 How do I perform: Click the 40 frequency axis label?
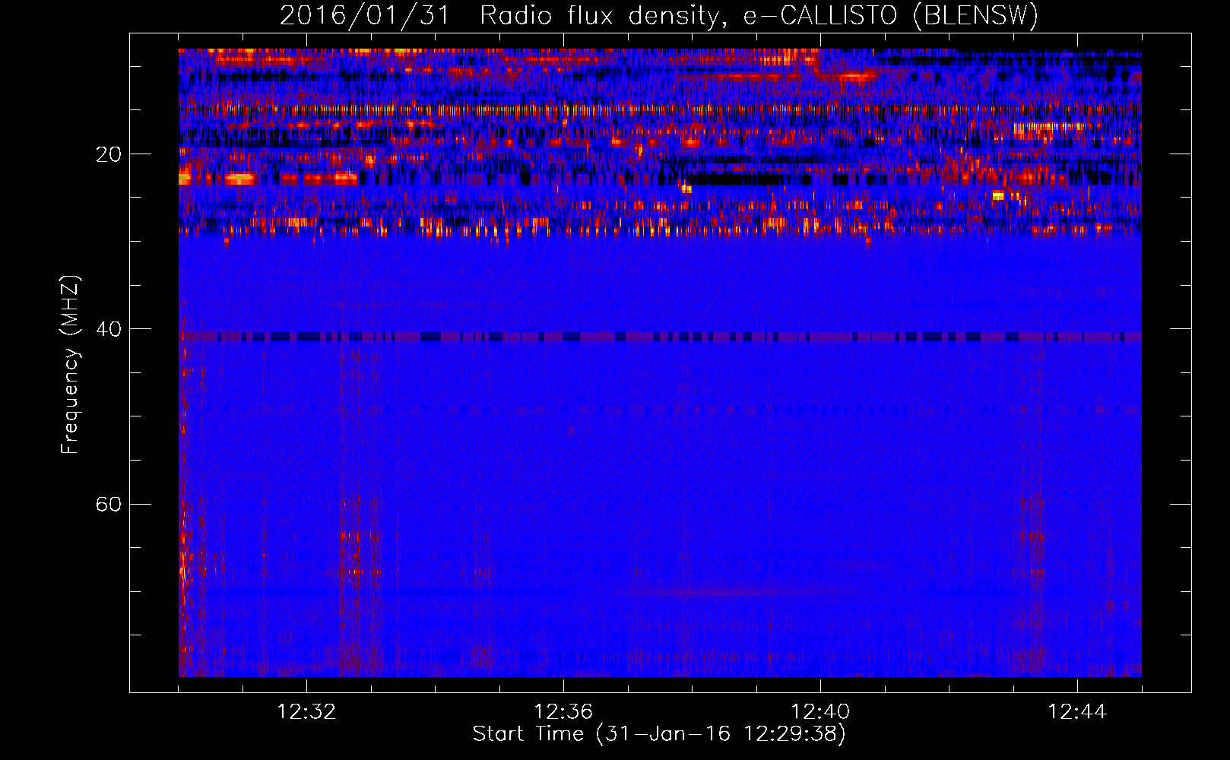tap(108, 329)
